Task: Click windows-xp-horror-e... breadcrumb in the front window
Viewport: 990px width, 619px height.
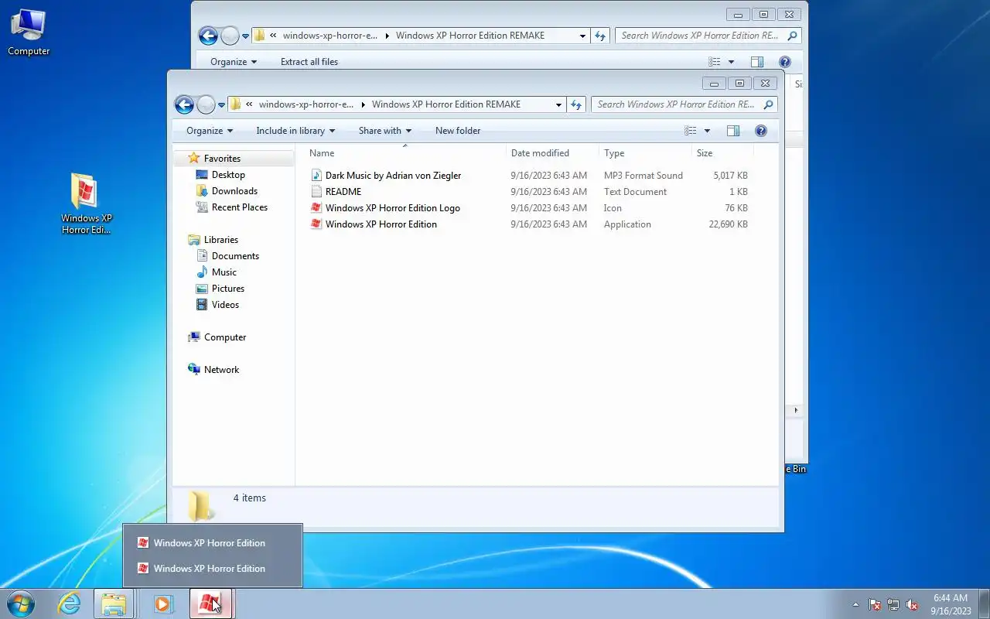Action: (x=306, y=104)
